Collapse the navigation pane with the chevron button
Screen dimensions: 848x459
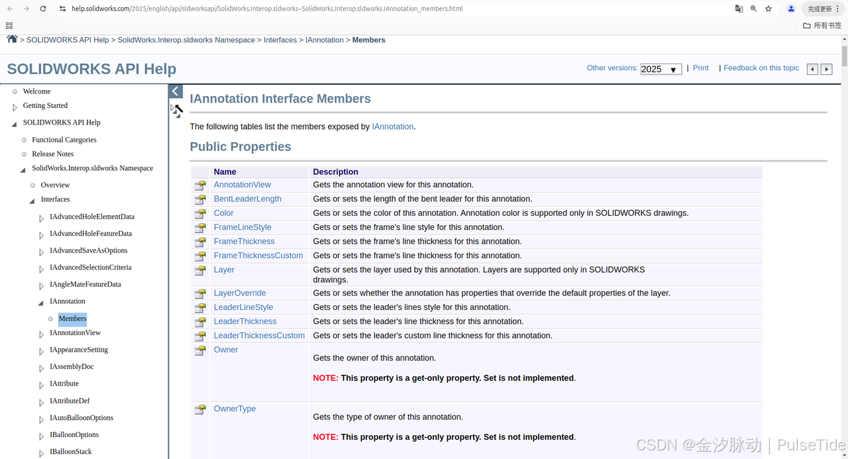(176, 91)
